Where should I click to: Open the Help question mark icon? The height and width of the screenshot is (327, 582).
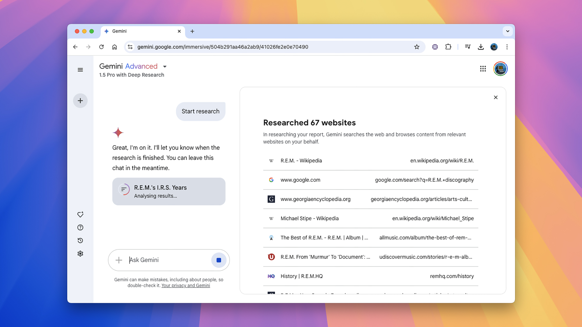click(80, 228)
